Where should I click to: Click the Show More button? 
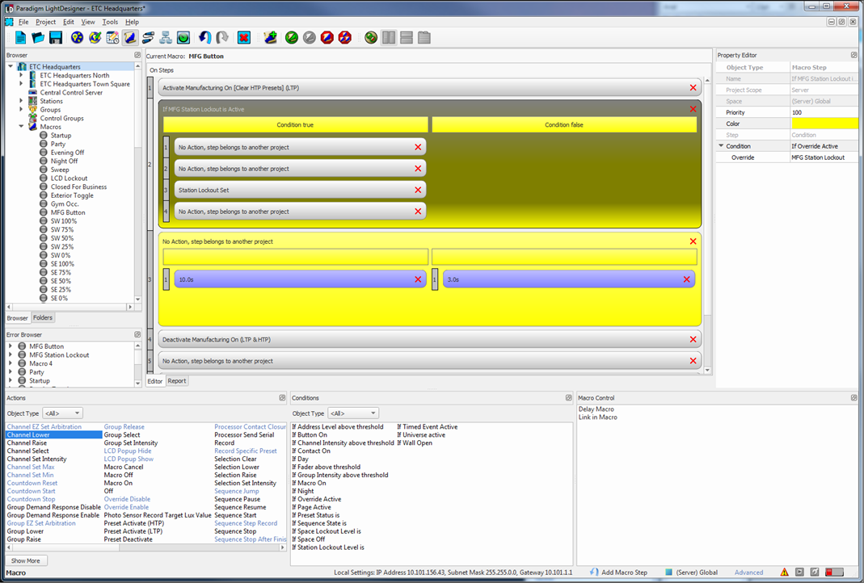click(26, 560)
